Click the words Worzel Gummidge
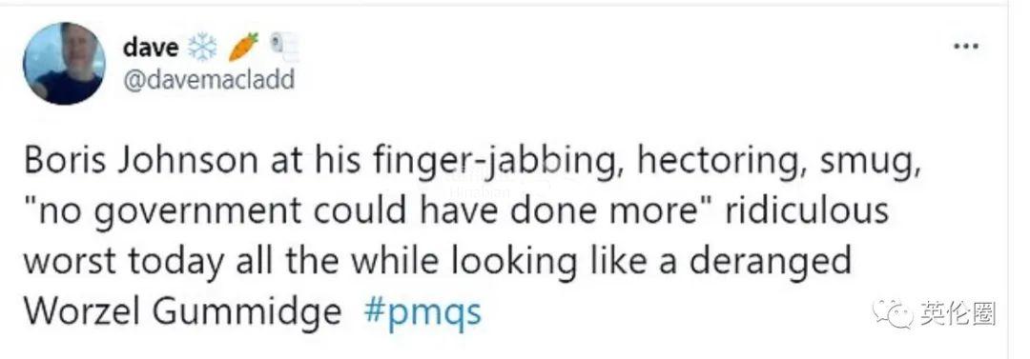Viewport: 1030px width, 359px height. point(182,311)
